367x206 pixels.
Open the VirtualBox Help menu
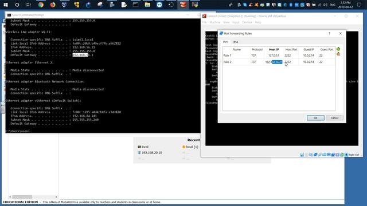258,22
